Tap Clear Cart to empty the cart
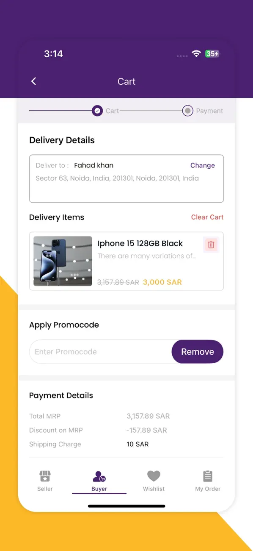 point(207,217)
